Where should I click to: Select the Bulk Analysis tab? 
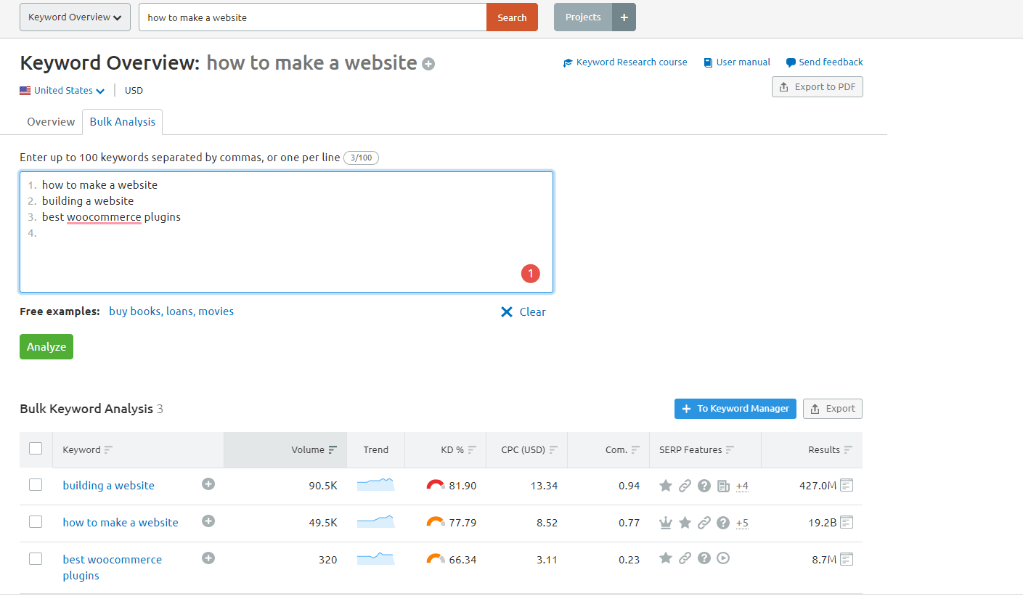point(122,121)
